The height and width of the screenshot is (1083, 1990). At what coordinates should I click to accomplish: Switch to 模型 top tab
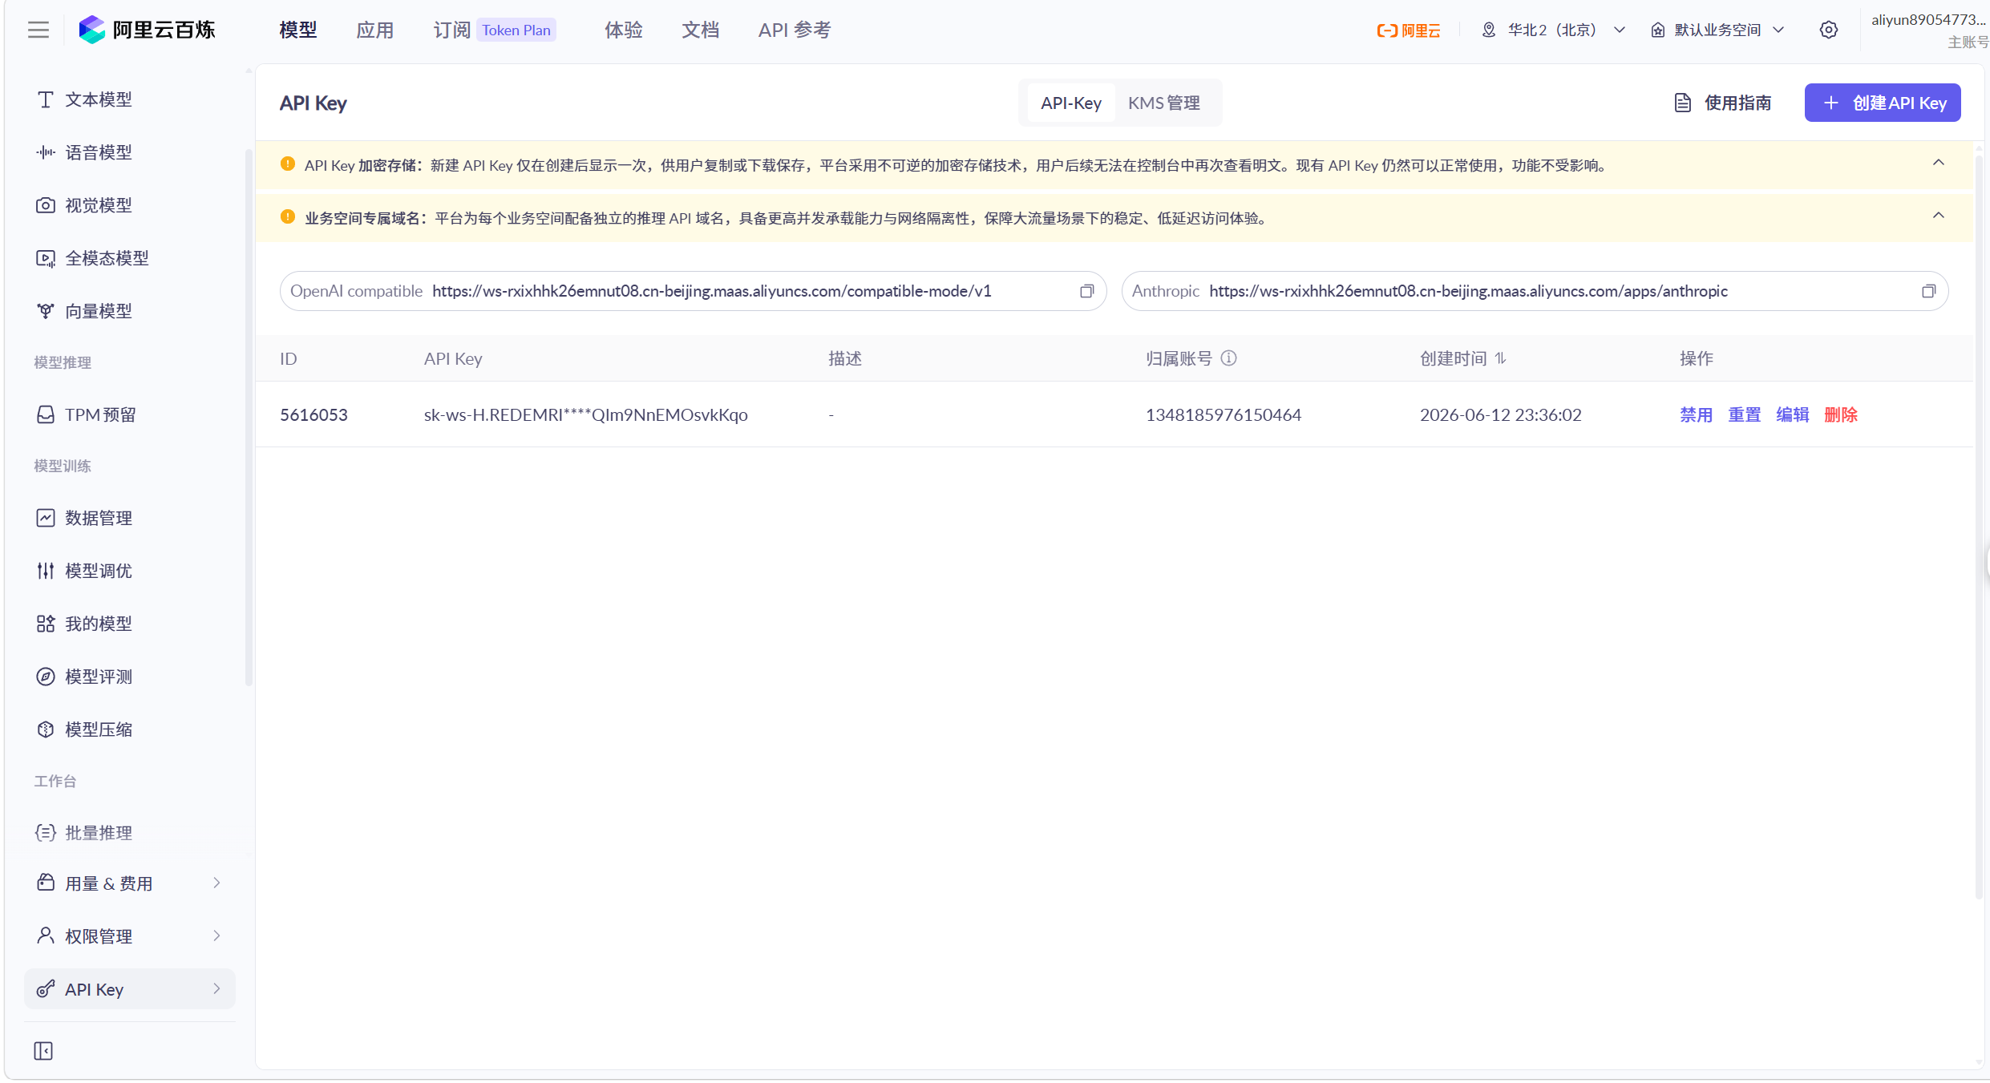pyautogui.click(x=298, y=30)
